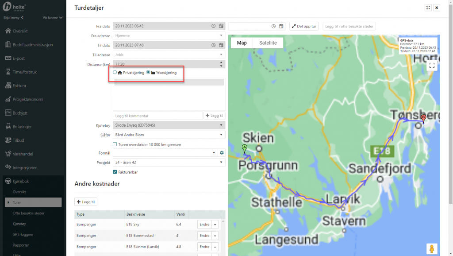The image size is (453, 256).
Task: Click the clock icon for Til dato
Action: point(214,45)
